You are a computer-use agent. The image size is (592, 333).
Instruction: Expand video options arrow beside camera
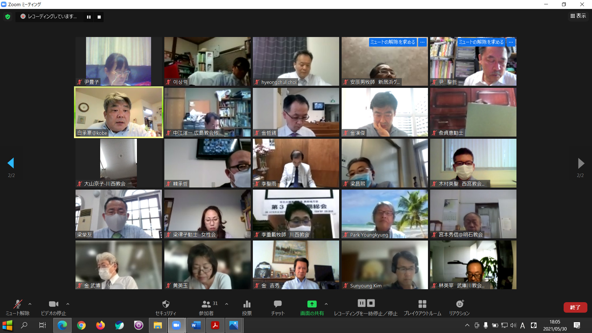(x=68, y=304)
